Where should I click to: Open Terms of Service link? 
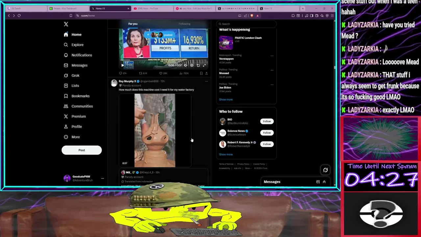(226, 164)
